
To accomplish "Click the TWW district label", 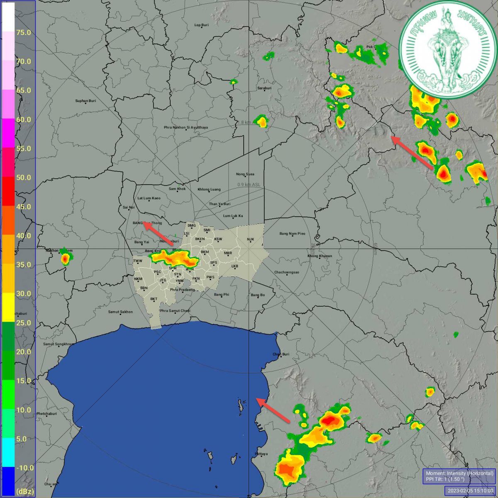I will point(138,261).
